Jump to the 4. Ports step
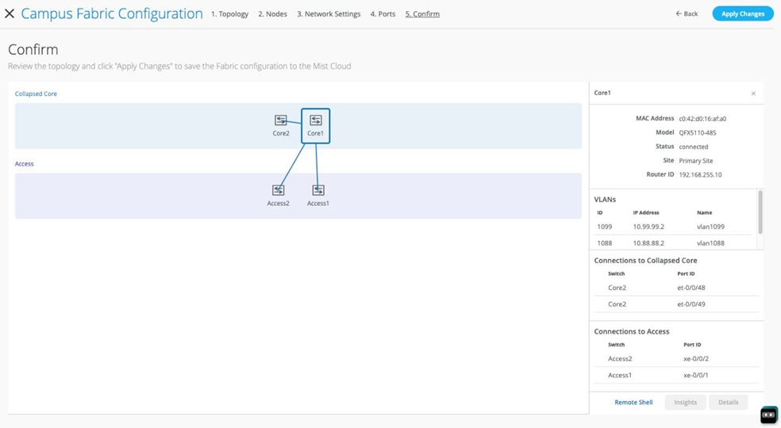 click(383, 14)
